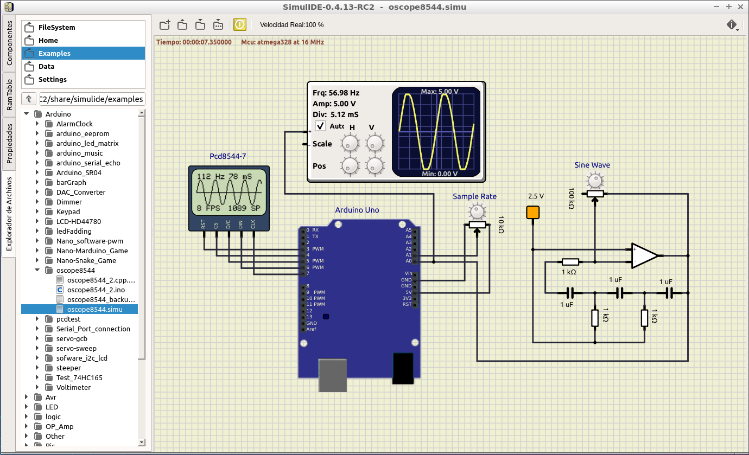The height and width of the screenshot is (455, 749).
Task: Click the New Circuit toolbar icon
Action: click(x=165, y=24)
